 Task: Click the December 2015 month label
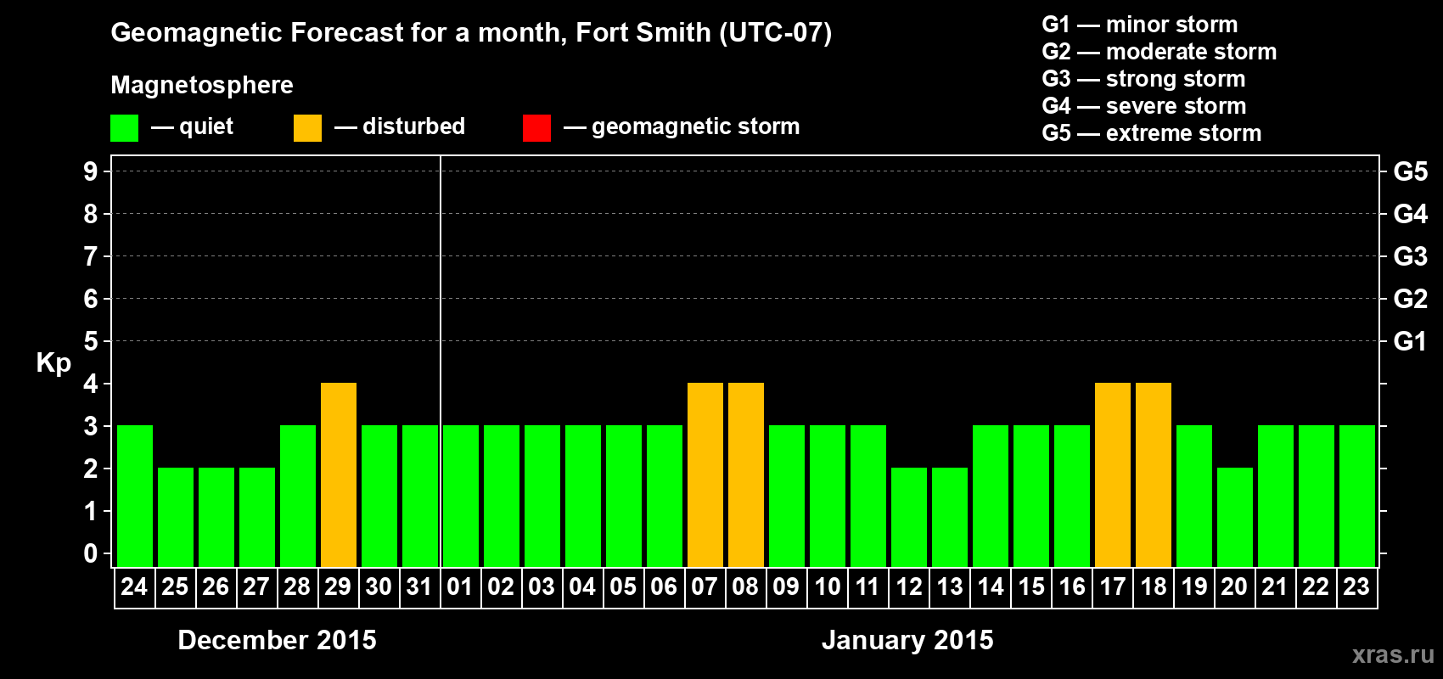coord(277,640)
